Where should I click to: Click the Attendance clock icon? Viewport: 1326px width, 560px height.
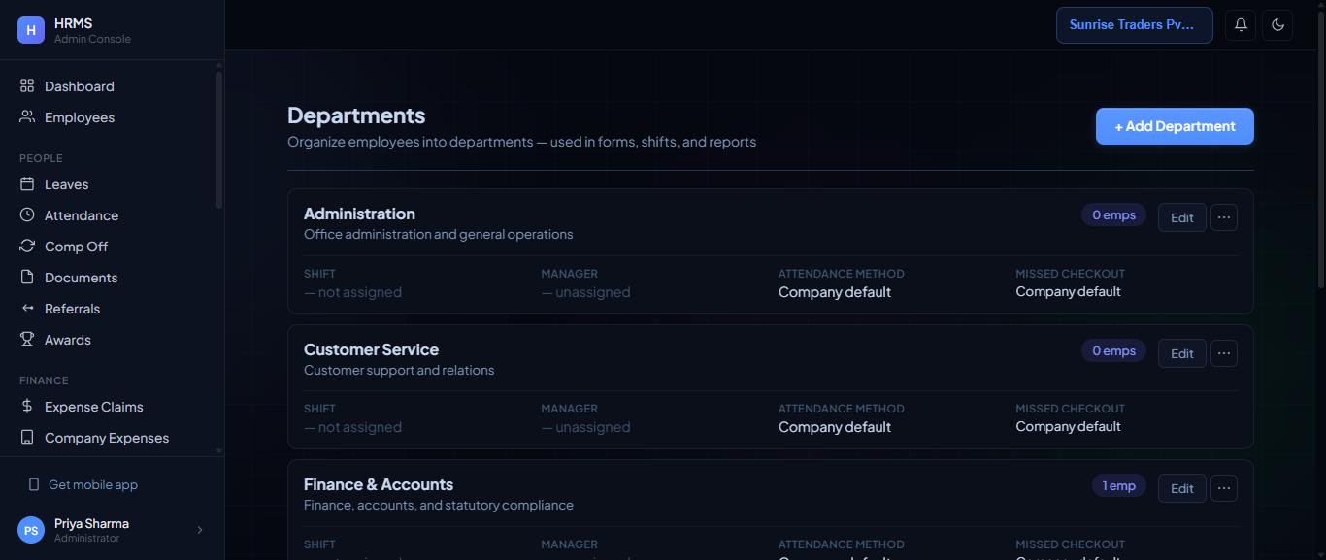[27, 215]
